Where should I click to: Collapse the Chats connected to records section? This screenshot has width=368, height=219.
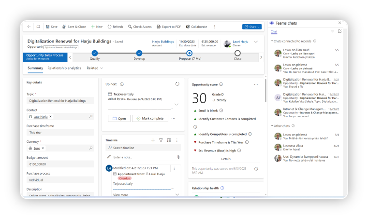click(272, 41)
